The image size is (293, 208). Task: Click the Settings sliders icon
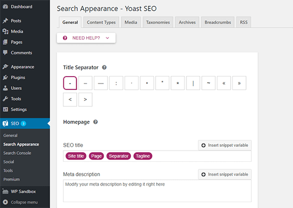pyautogui.click(x=5, y=109)
